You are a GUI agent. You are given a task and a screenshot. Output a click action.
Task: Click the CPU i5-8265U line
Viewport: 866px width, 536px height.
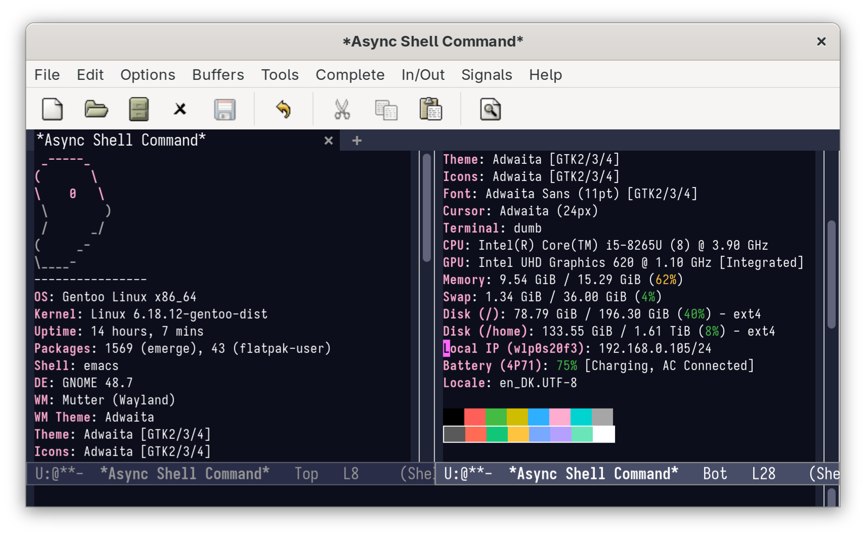(605, 245)
